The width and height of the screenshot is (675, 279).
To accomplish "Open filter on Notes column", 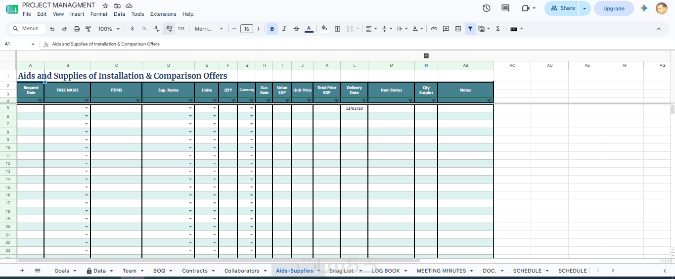I will 490,100.
